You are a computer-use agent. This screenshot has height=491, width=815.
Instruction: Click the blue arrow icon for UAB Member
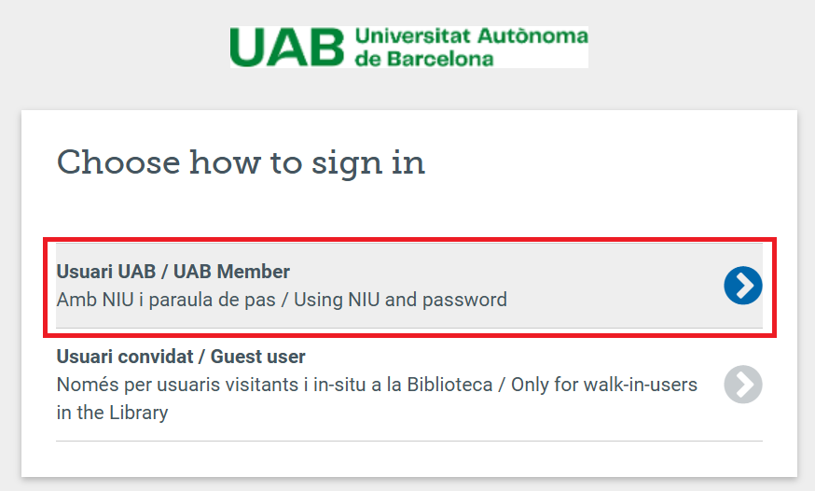tap(743, 286)
